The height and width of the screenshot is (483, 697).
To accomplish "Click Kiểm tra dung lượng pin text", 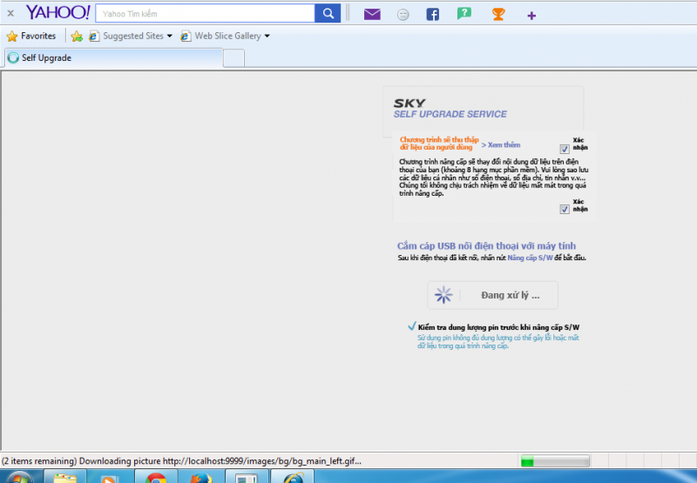I will click(498, 327).
